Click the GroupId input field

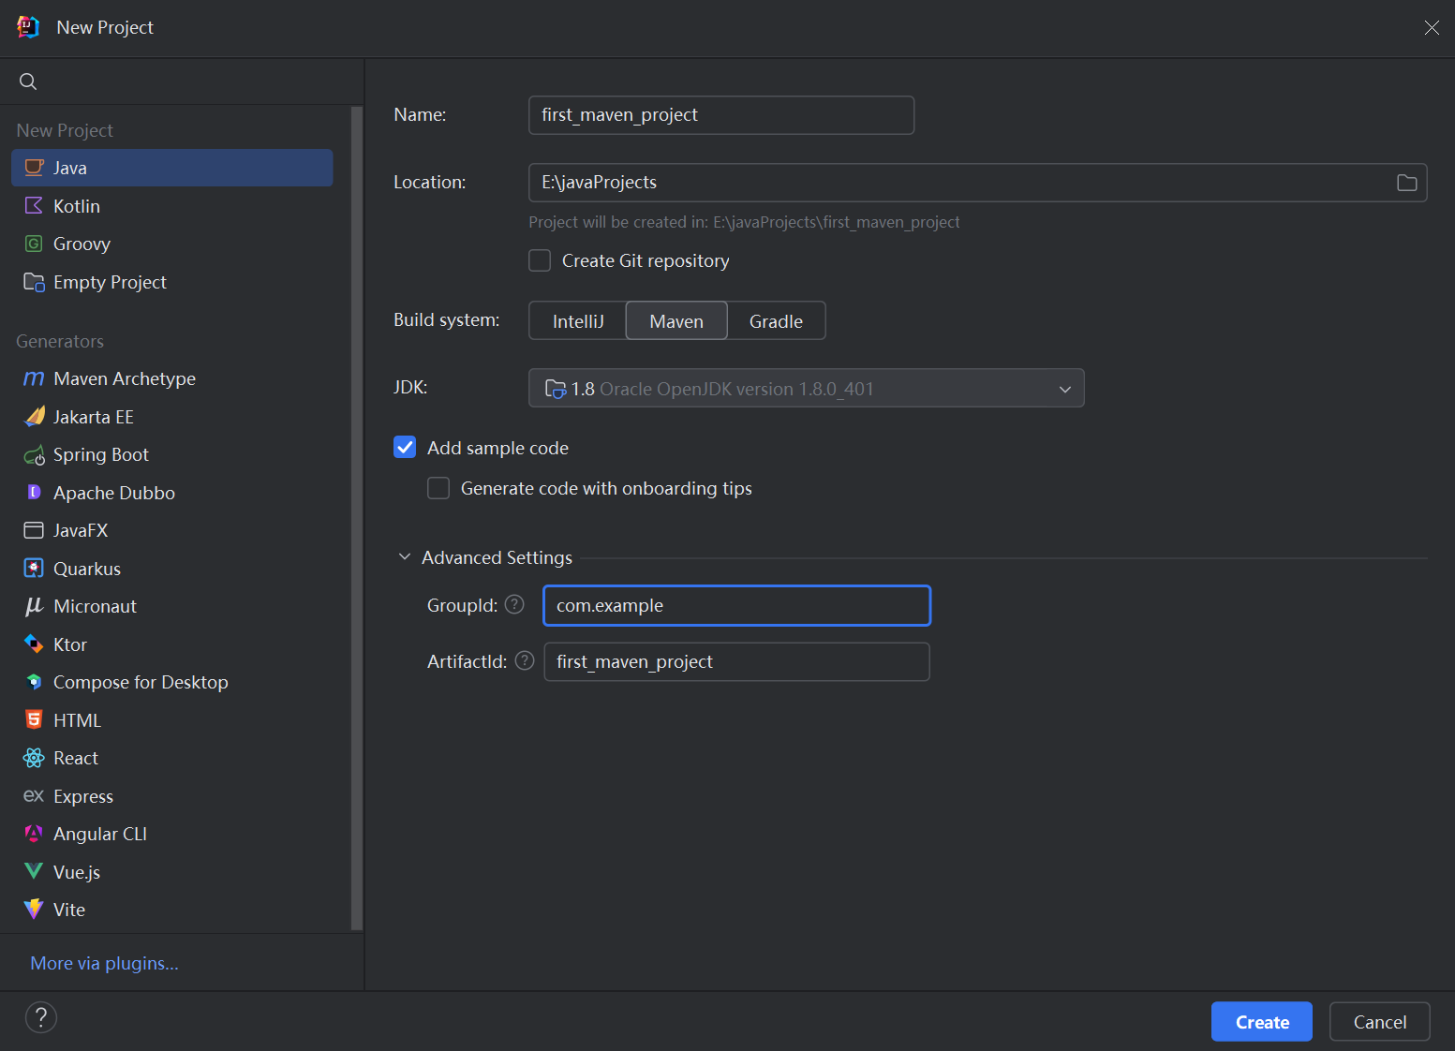click(x=736, y=605)
